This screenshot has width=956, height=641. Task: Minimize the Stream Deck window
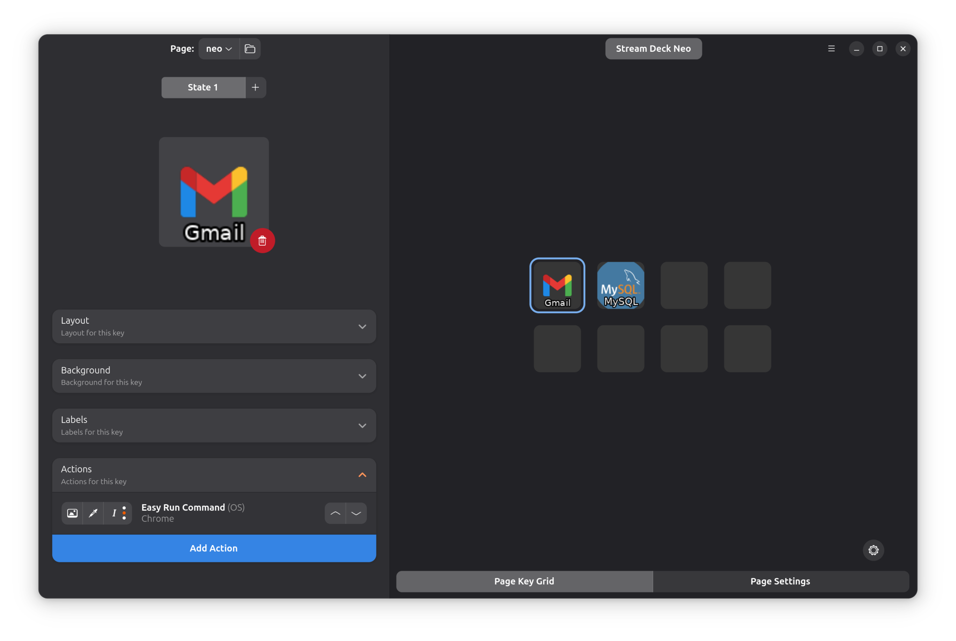click(x=856, y=49)
